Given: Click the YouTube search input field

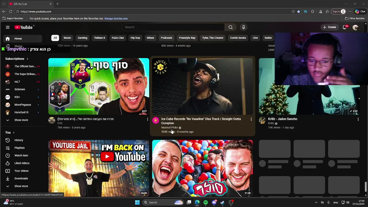Looking at the screenshot, I should pos(173,27).
